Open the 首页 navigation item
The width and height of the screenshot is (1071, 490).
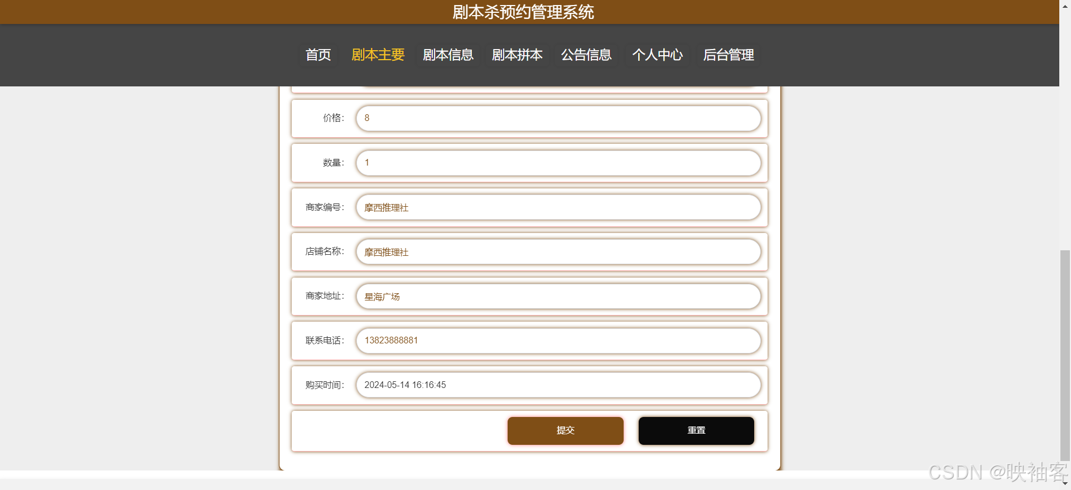point(318,55)
